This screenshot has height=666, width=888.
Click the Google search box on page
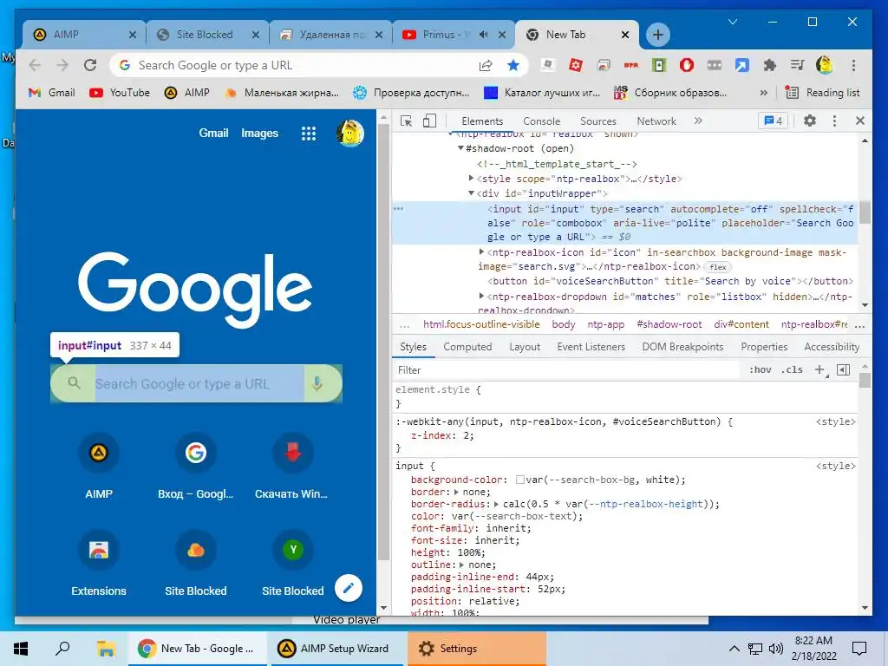coord(196,383)
